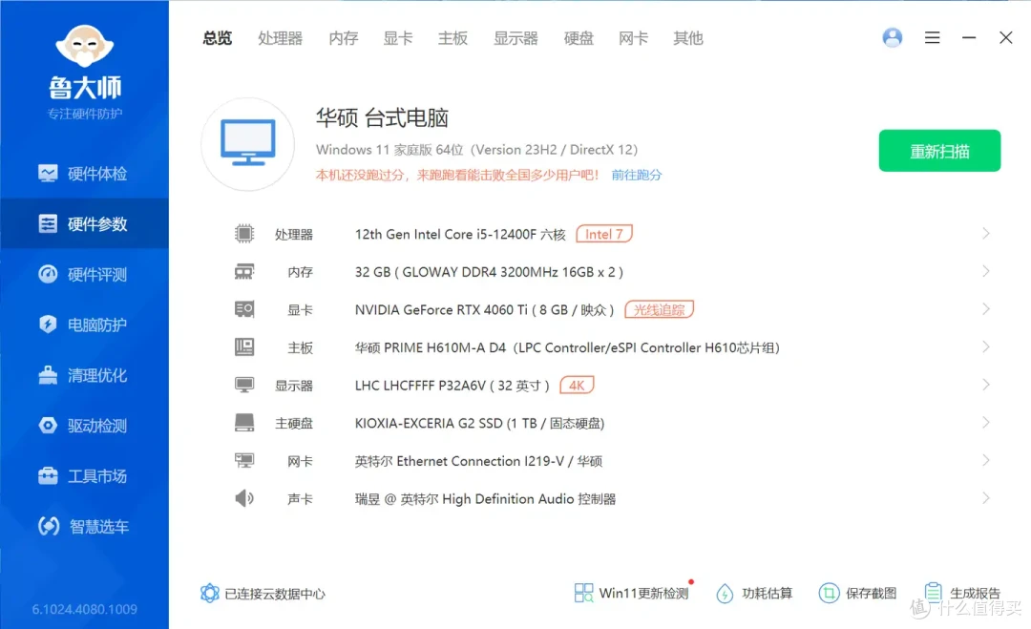
Task: Click the main hard disk icon
Action: (x=244, y=423)
